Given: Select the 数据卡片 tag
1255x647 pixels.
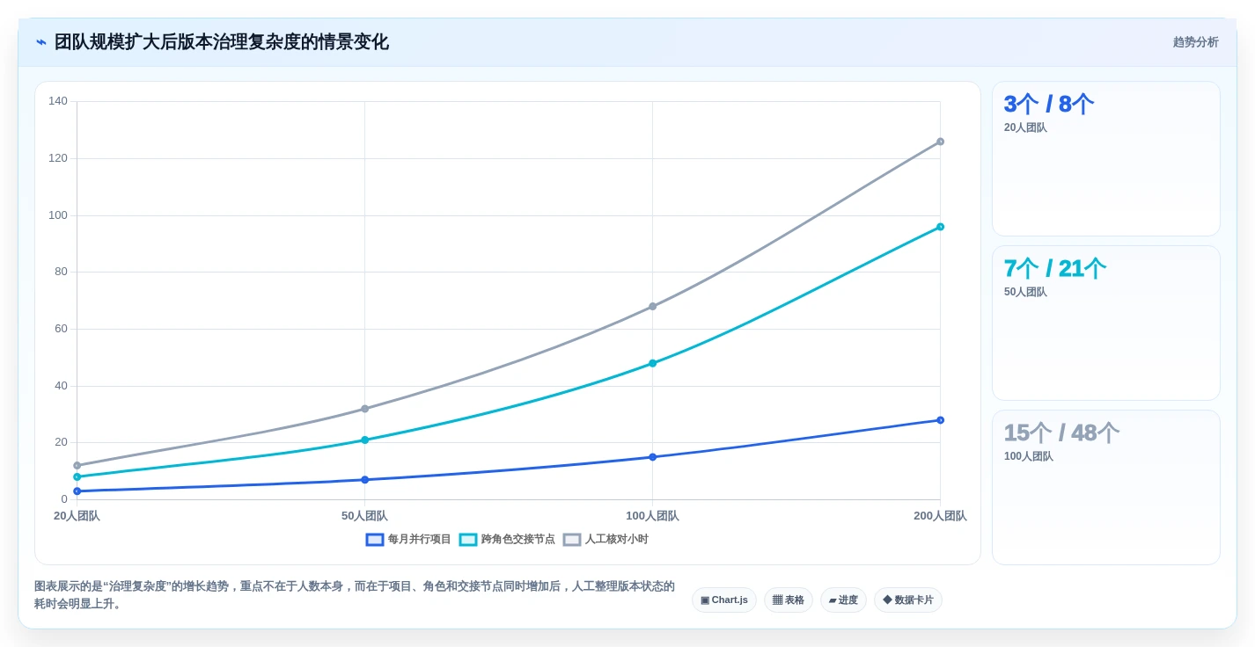Looking at the screenshot, I should click(908, 600).
